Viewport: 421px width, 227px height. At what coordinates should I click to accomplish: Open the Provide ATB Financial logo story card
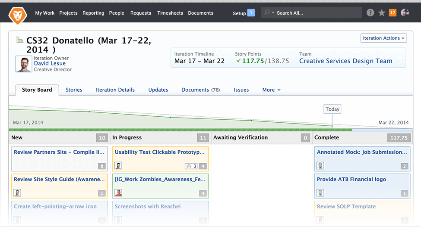[351, 180]
